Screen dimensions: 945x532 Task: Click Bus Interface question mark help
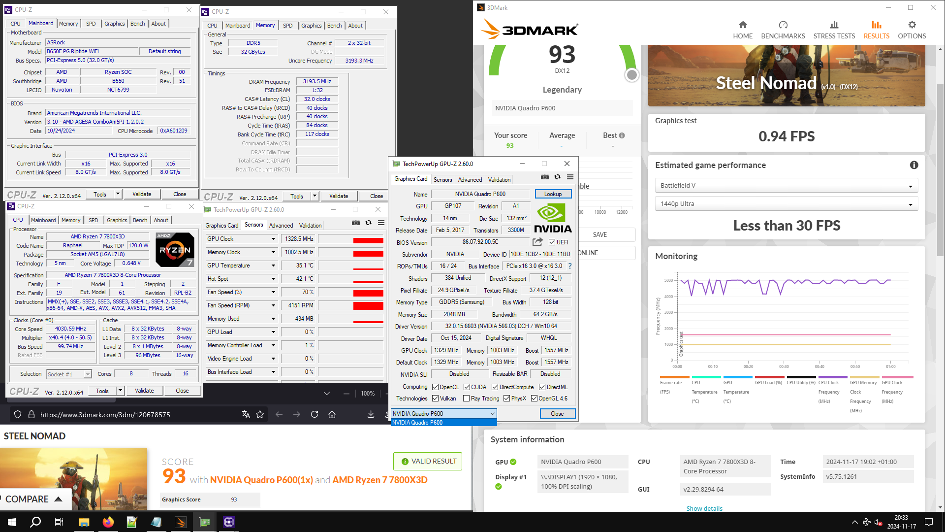pos(570,266)
